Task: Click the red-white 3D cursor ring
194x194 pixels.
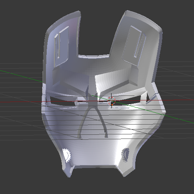Action: (x=112, y=101)
